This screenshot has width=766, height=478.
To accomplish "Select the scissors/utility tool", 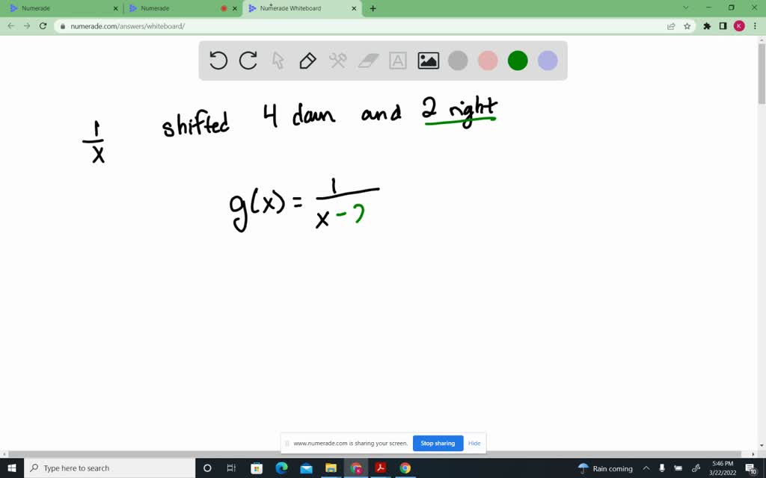I will tap(337, 60).
